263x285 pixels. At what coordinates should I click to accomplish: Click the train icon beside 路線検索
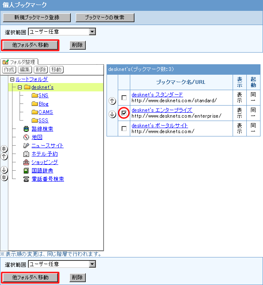[x=26, y=129]
